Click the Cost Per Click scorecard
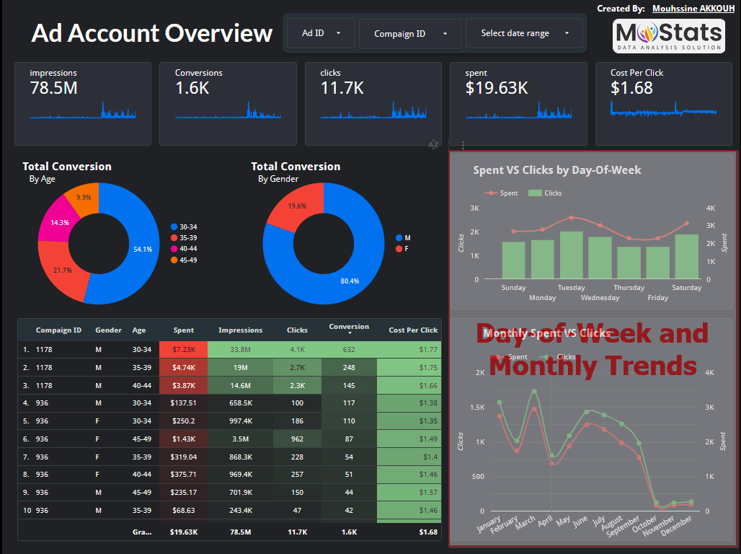This screenshot has height=554, width=741. point(664,103)
